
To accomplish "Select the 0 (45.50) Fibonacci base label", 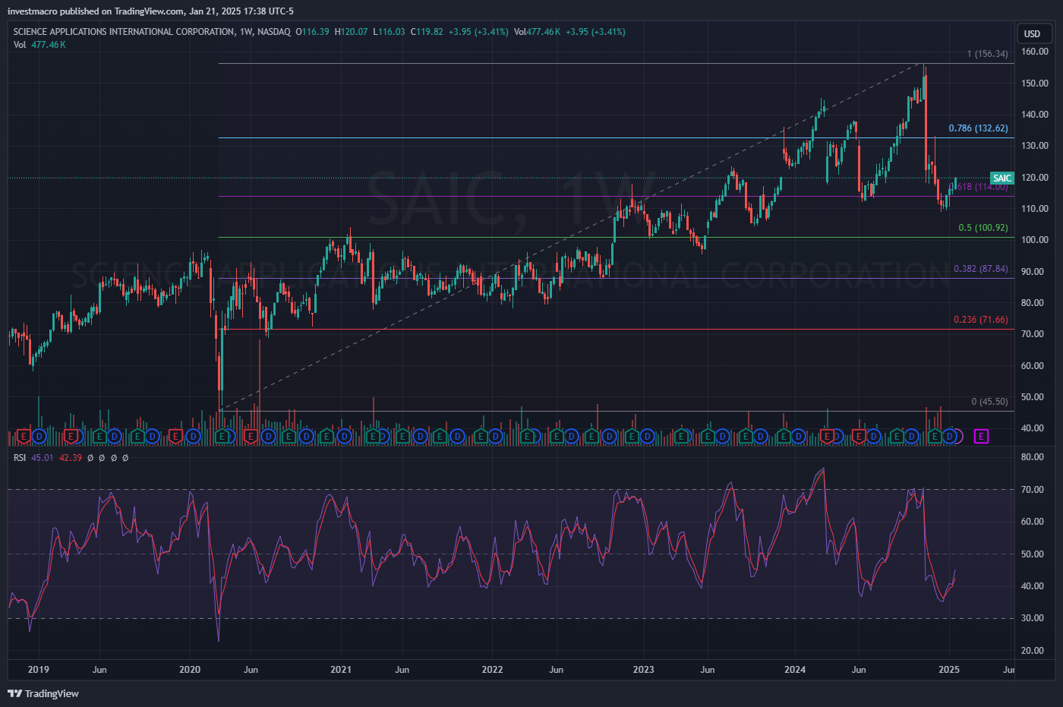I will (x=989, y=402).
